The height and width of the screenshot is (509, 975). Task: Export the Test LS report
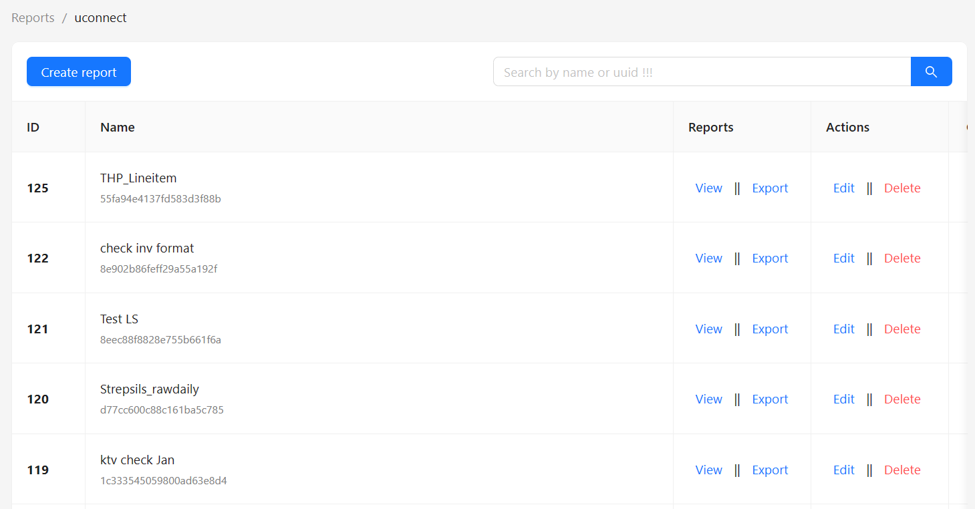[770, 329]
